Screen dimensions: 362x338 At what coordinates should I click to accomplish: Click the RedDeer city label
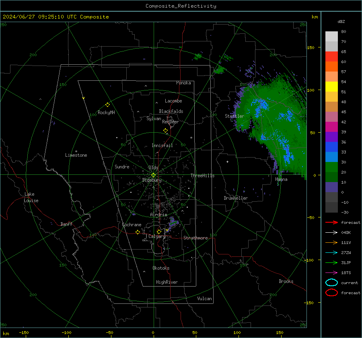(171, 122)
